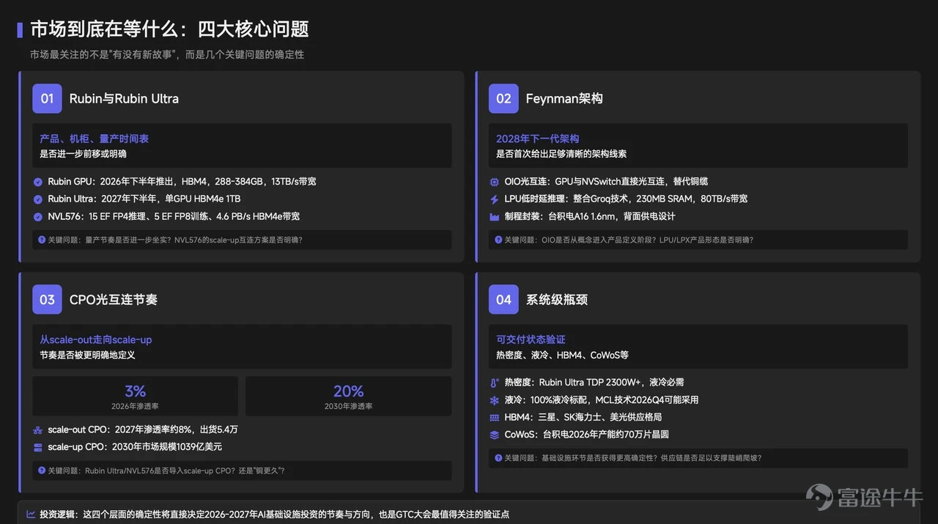The image size is (938, 524).
Task: Click the 3% 2026年渗透率 stat box
Action: pos(135,396)
